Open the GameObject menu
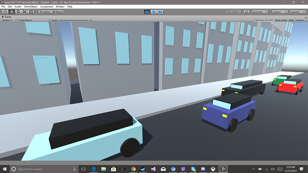 (x=31, y=7)
